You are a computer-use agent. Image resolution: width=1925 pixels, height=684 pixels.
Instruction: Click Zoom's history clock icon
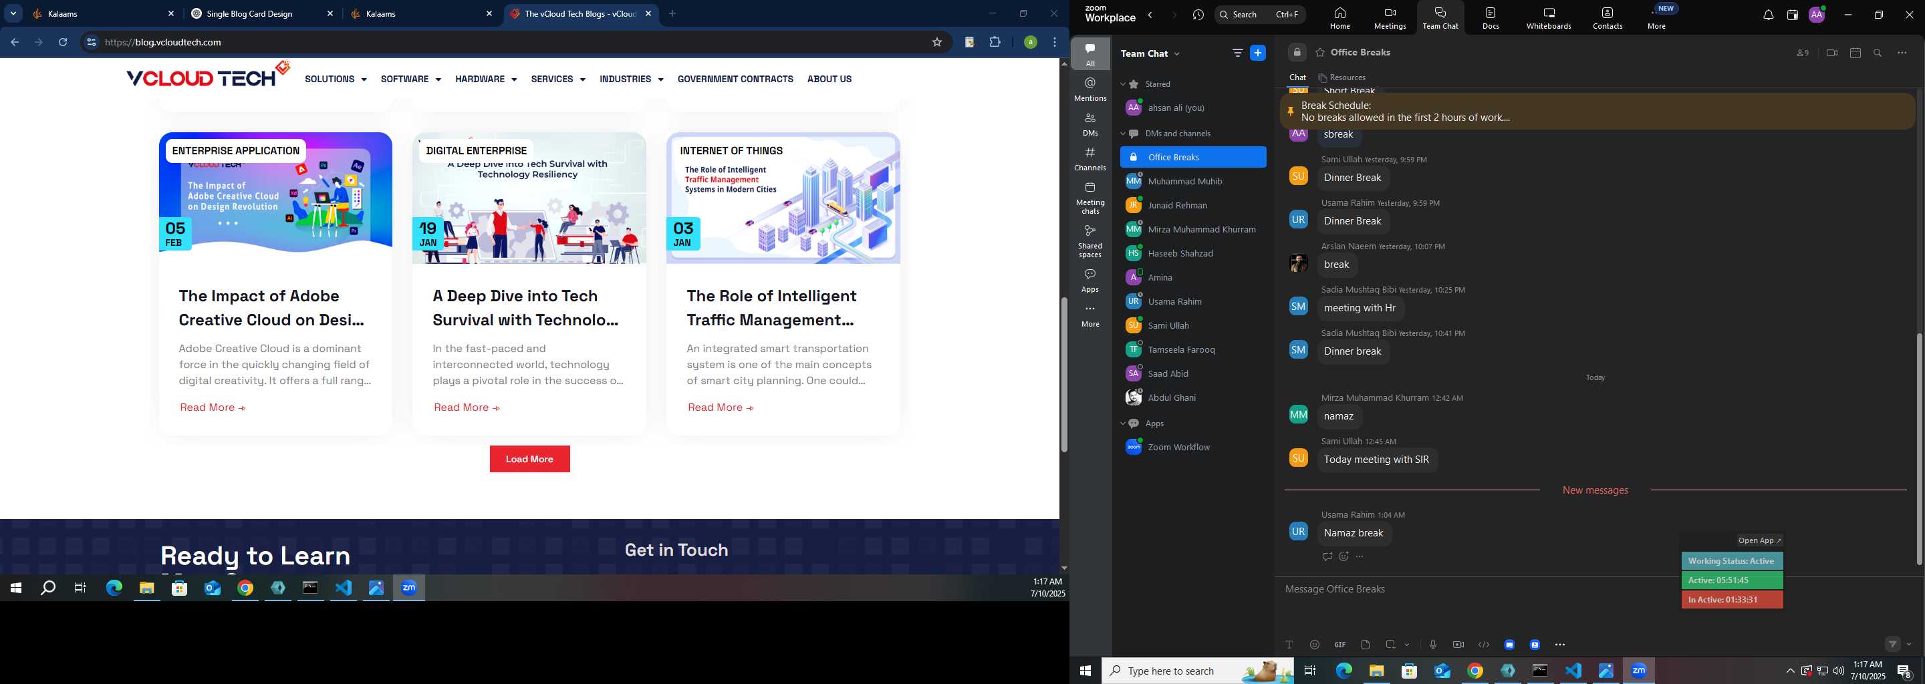pos(1198,15)
